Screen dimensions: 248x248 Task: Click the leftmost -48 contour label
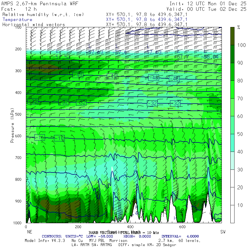[78, 75]
